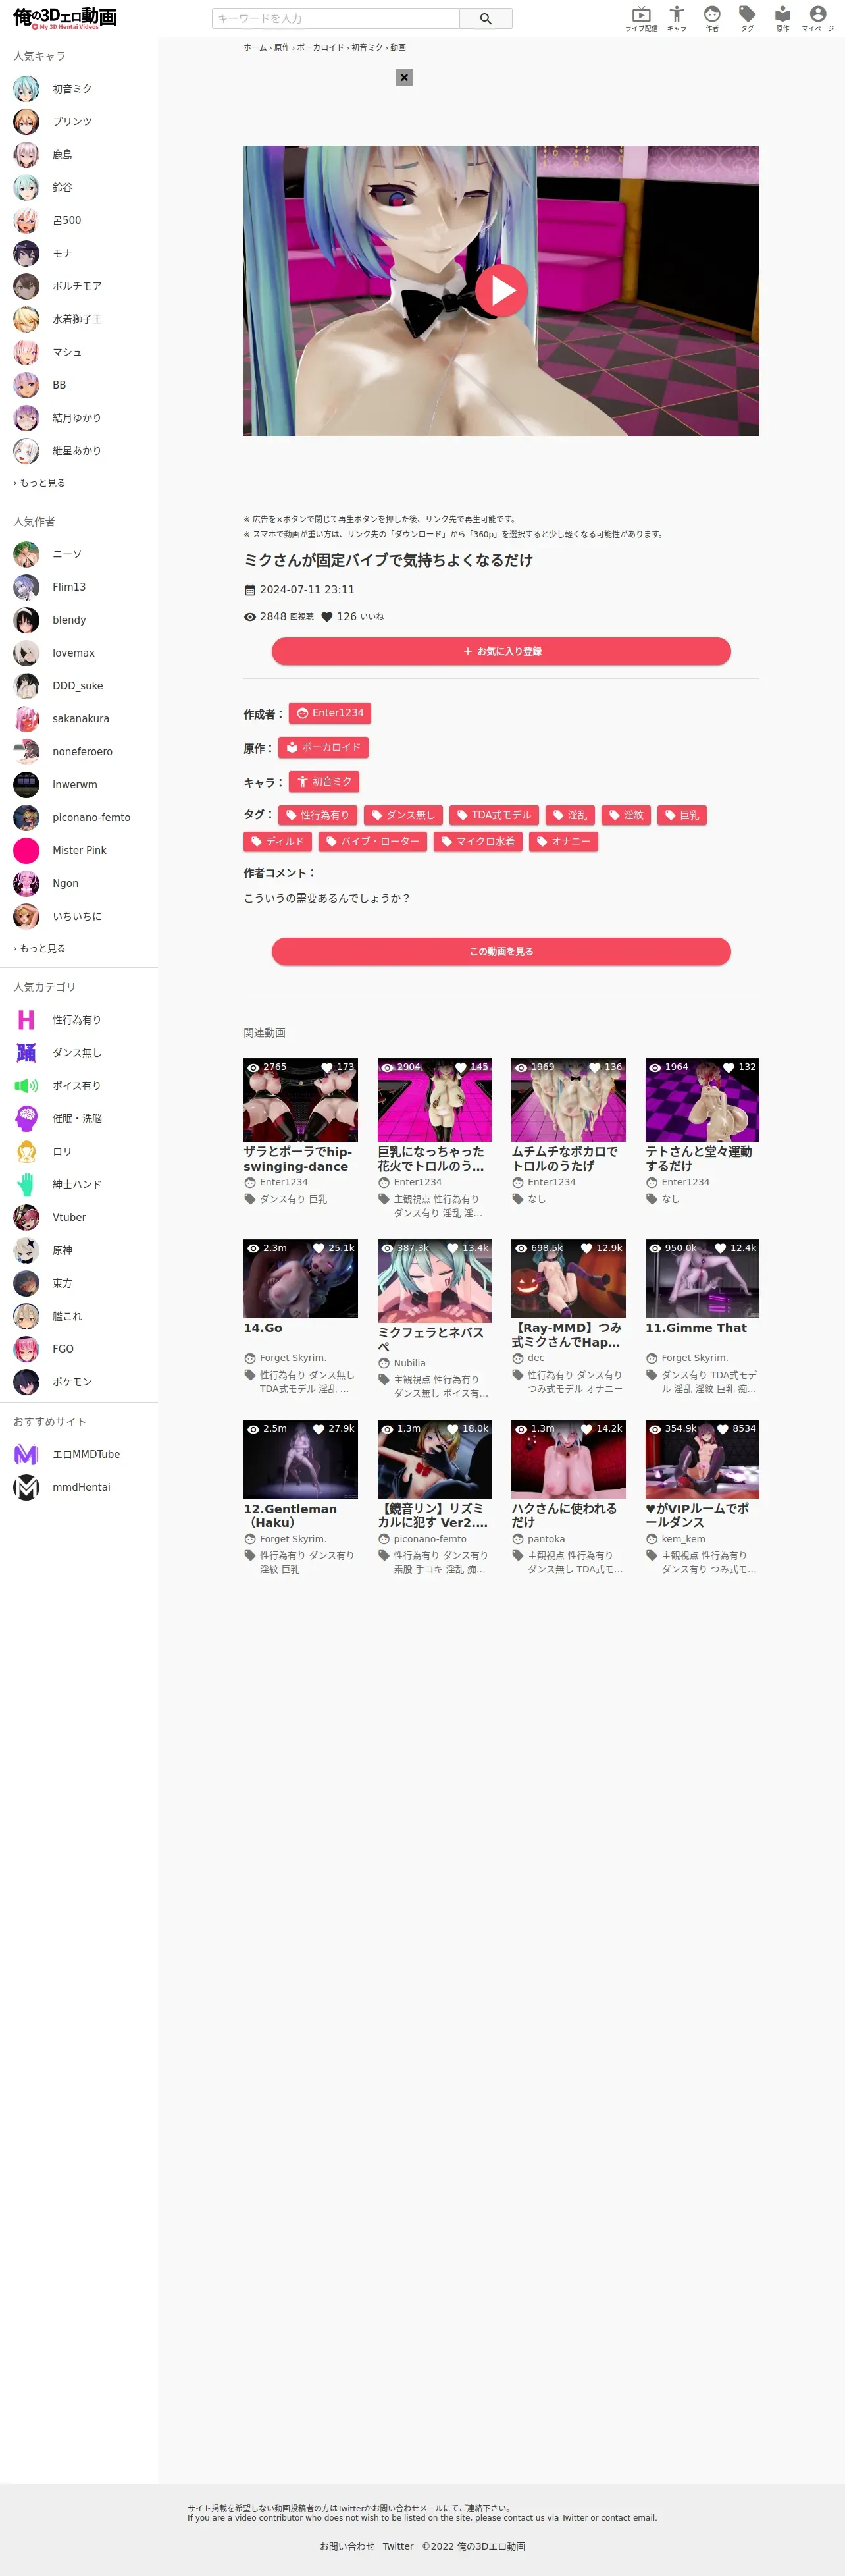
Task: Focus the キーワードを入力 search field
Action: point(336,19)
